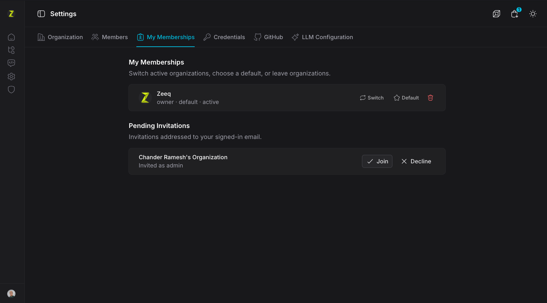Set Zeeq as Default organization
Image resolution: width=547 pixels, height=303 pixels.
click(x=406, y=98)
